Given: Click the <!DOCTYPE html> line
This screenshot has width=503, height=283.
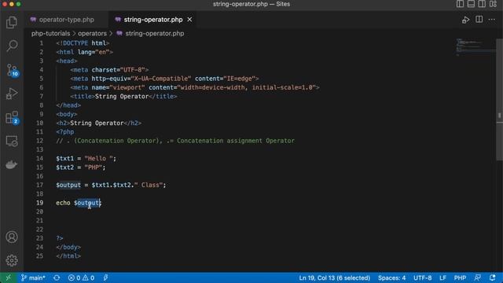Looking at the screenshot, I should click(83, 43).
